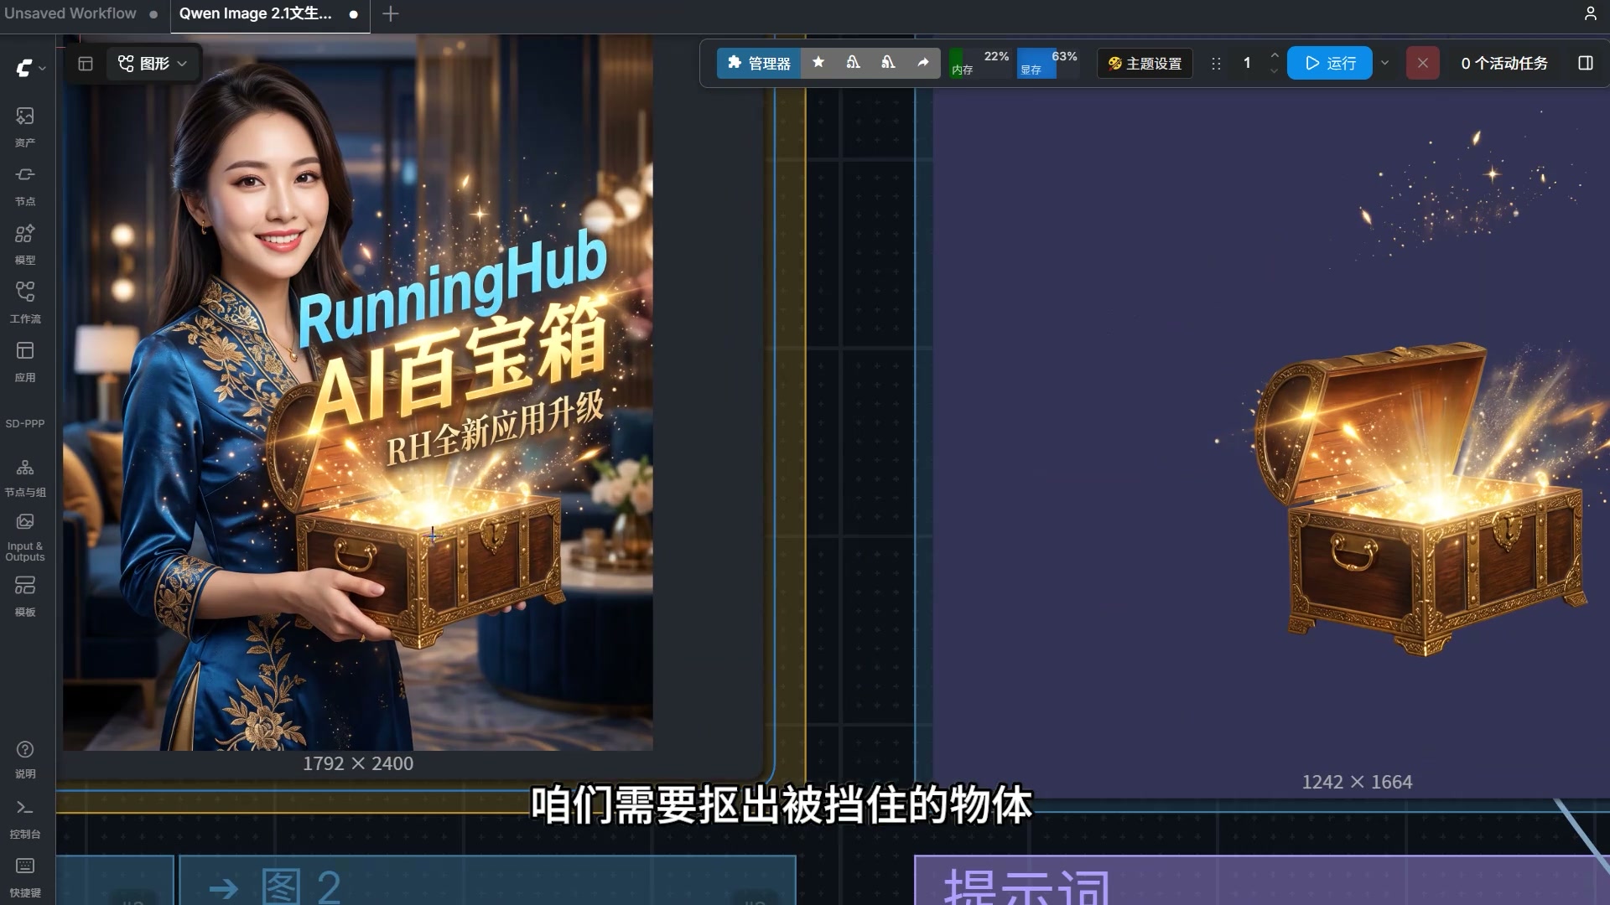The width and height of the screenshot is (1610, 905).
Task: Open the 节点 nodes panel
Action: [x=25, y=185]
